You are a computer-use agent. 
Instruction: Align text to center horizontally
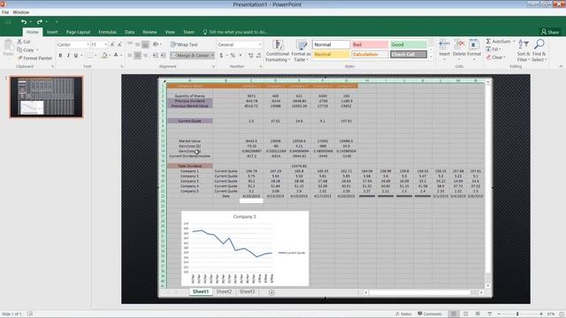click(138, 56)
